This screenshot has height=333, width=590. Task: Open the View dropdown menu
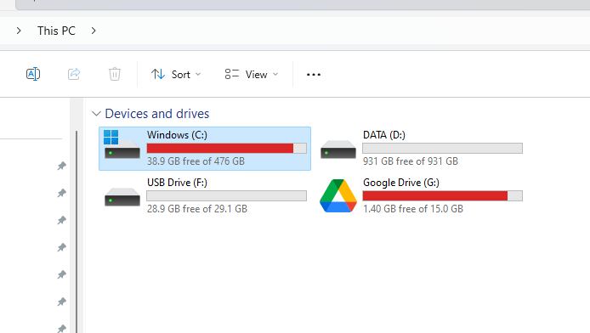point(252,75)
